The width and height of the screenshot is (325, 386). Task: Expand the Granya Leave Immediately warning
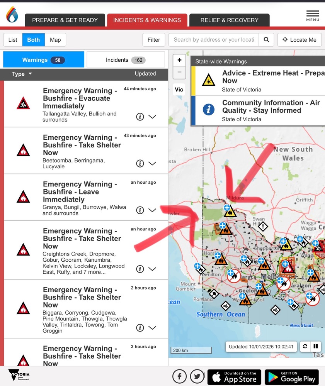(152, 210)
